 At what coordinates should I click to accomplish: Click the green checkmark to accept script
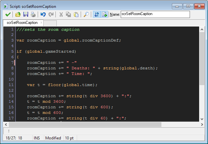click(x=8, y=14)
